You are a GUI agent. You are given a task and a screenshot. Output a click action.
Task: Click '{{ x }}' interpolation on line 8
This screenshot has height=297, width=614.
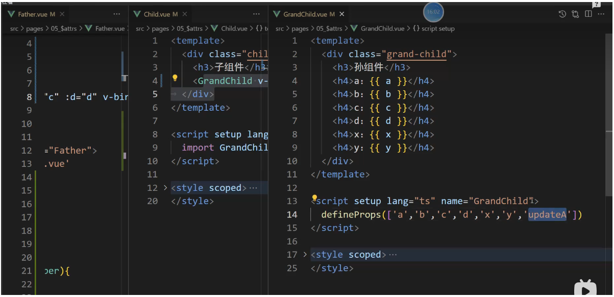387,134
